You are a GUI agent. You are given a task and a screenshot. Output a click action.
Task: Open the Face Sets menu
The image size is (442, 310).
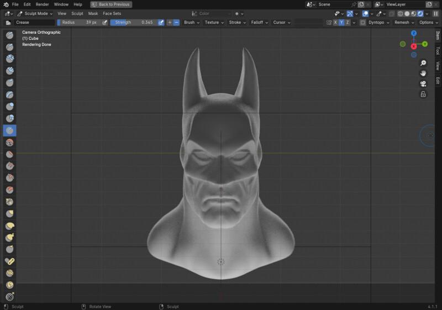(112, 13)
